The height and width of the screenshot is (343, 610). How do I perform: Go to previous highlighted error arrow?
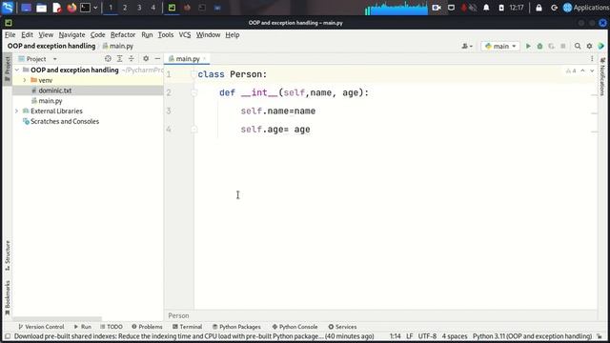click(x=582, y=71)
